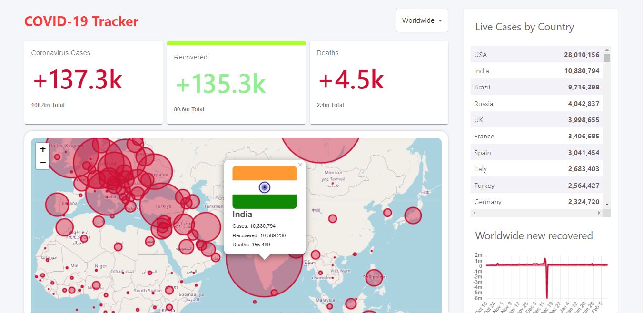Screen dimensions: 643x313
Task: Click the India flag image in popup
Action: (x=265, y=187)
